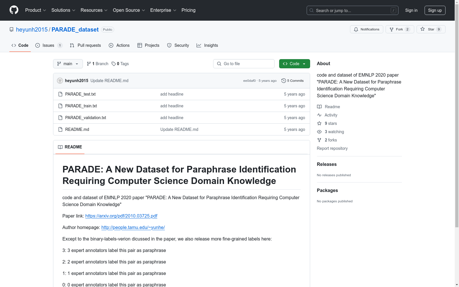
Task: Switch to the Actions tab
Action: (119, 45)
